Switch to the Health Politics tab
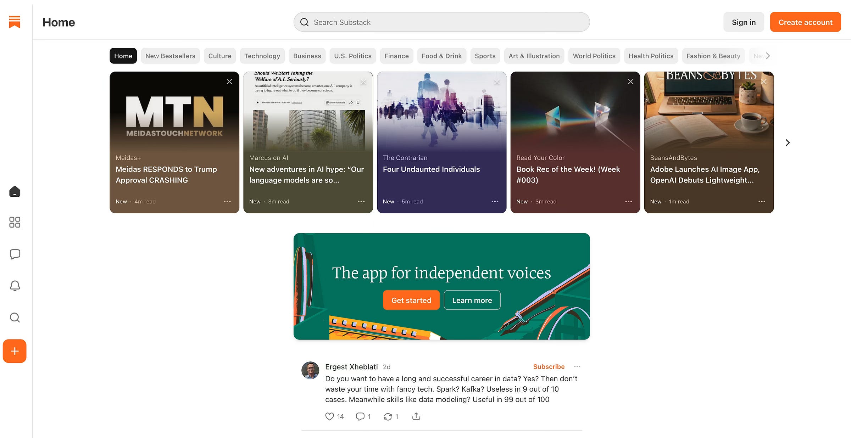Viewport: 851px width, 438px height. click(x=651, y=56)
